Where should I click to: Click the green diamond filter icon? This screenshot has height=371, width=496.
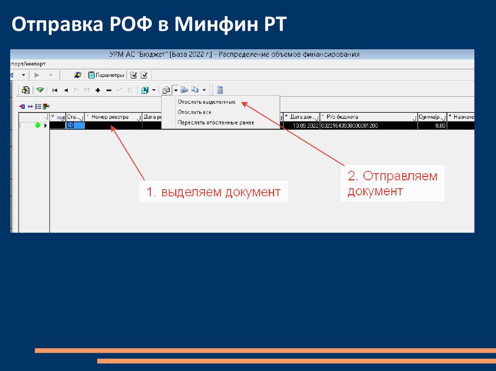click(x=40, y=90)
